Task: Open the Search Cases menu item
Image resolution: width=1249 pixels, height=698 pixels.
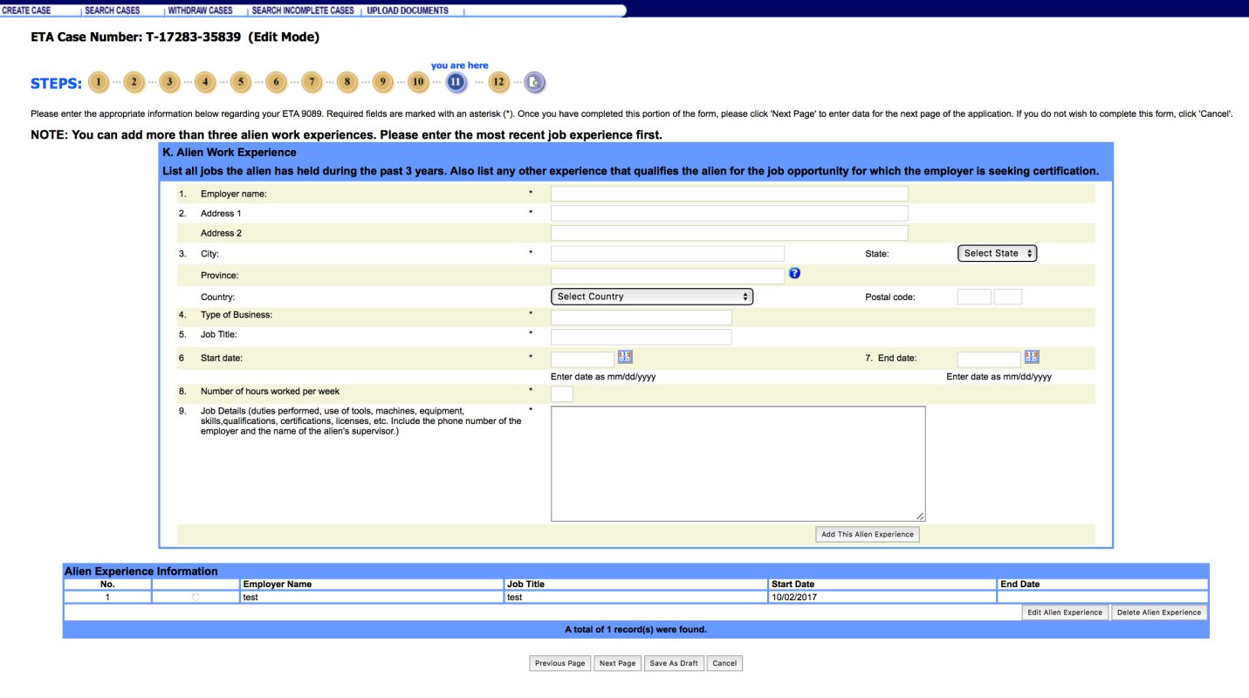Action: 112,10
